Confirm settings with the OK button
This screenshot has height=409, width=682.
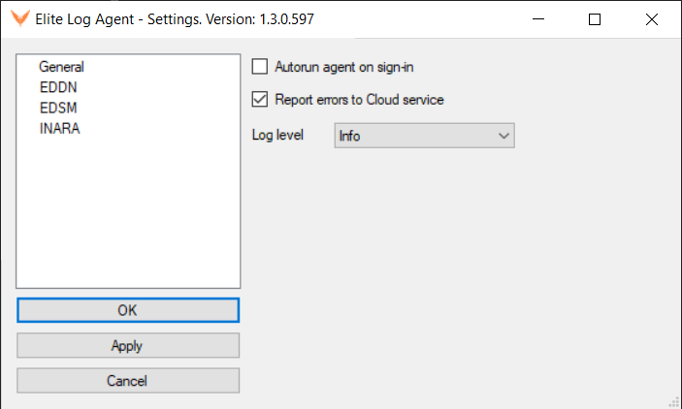pos(128,310)
